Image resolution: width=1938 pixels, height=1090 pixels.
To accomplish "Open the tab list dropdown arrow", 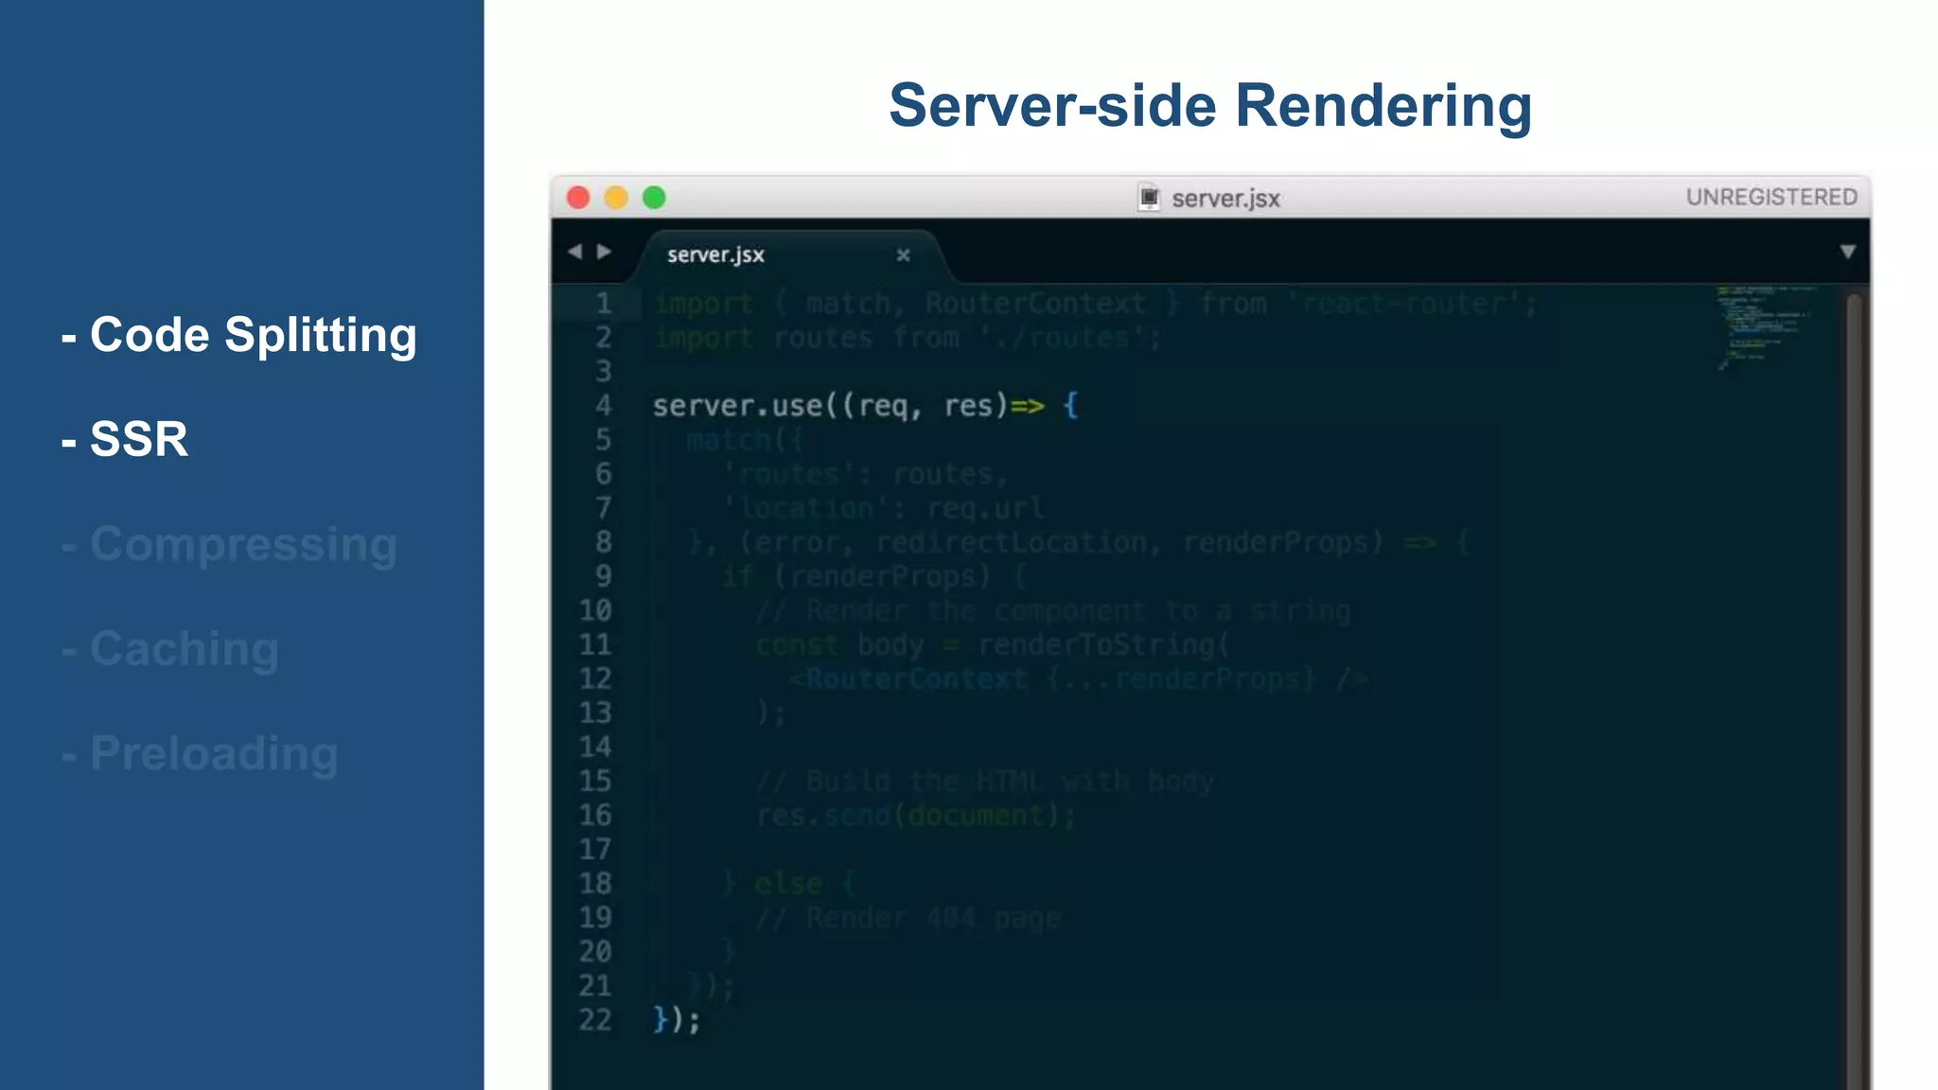I will point(1847,252).
